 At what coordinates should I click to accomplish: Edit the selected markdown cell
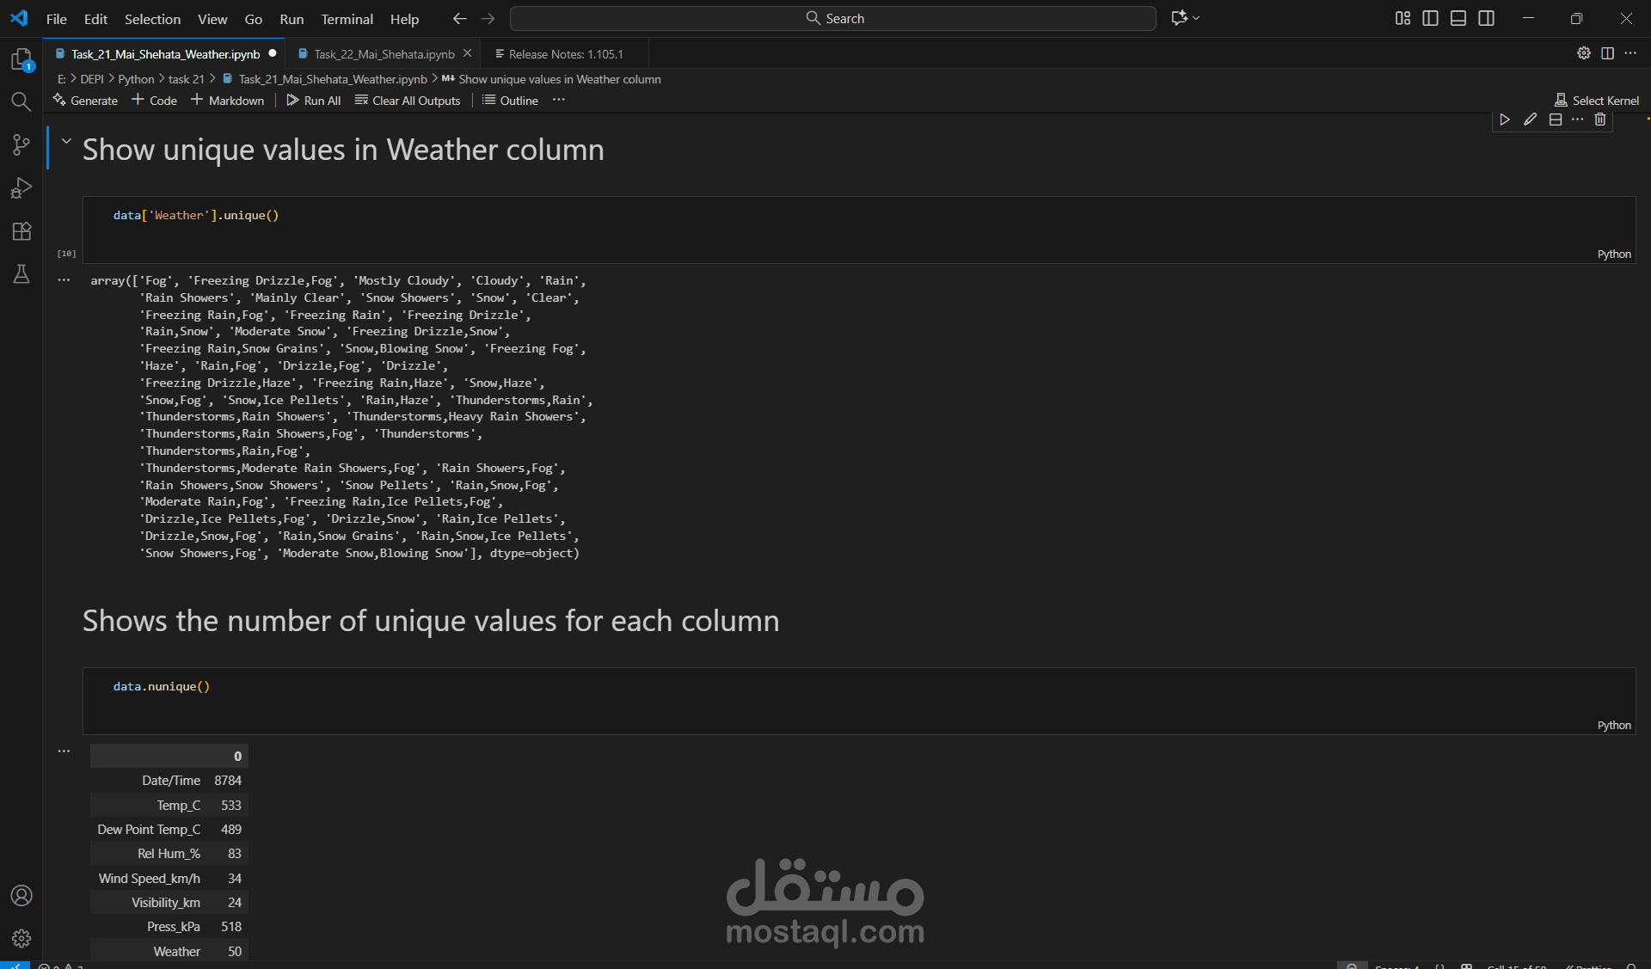(1530, 120)
